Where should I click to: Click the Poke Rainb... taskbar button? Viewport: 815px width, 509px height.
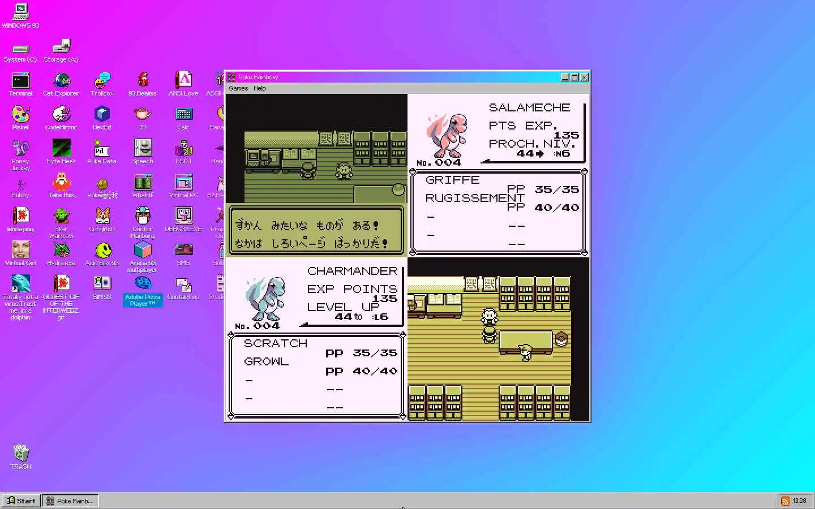70,501
